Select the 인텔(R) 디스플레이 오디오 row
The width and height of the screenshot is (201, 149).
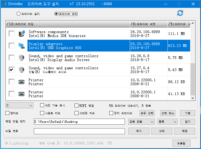click(98, 70)
